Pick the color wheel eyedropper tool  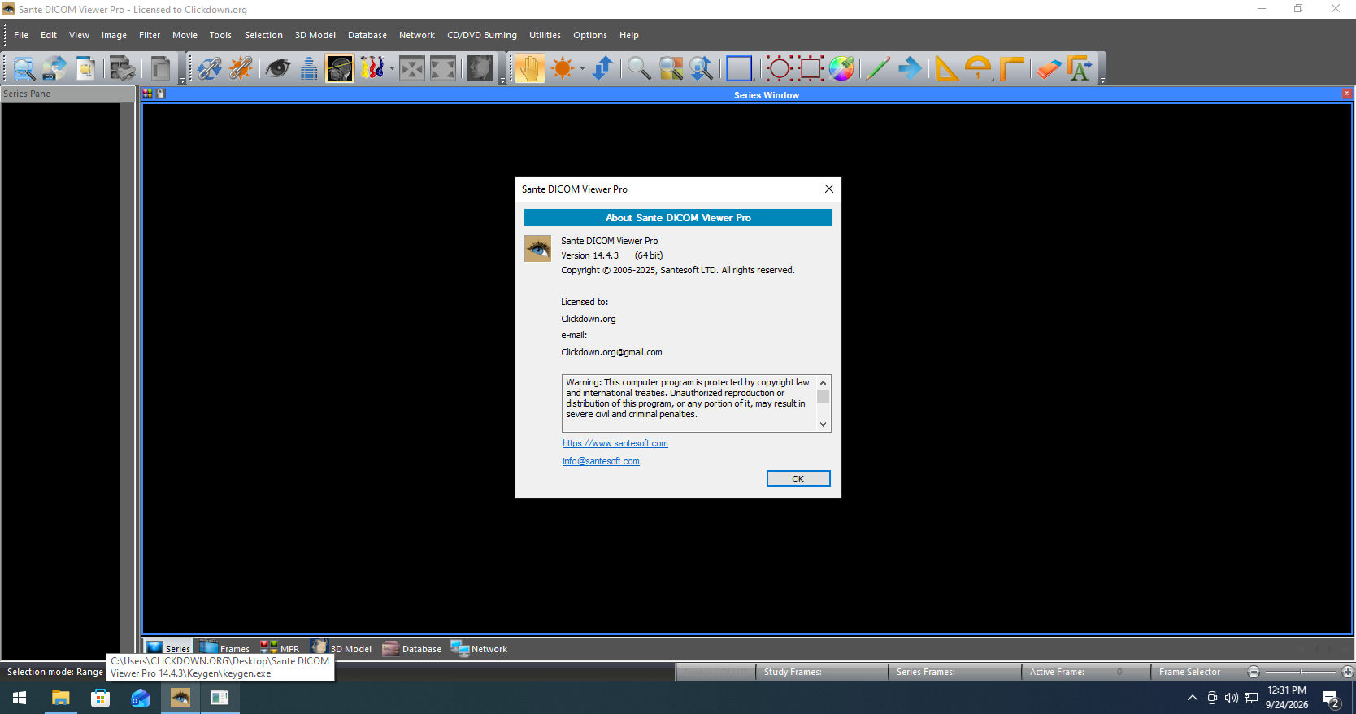(x=841, y=68)
